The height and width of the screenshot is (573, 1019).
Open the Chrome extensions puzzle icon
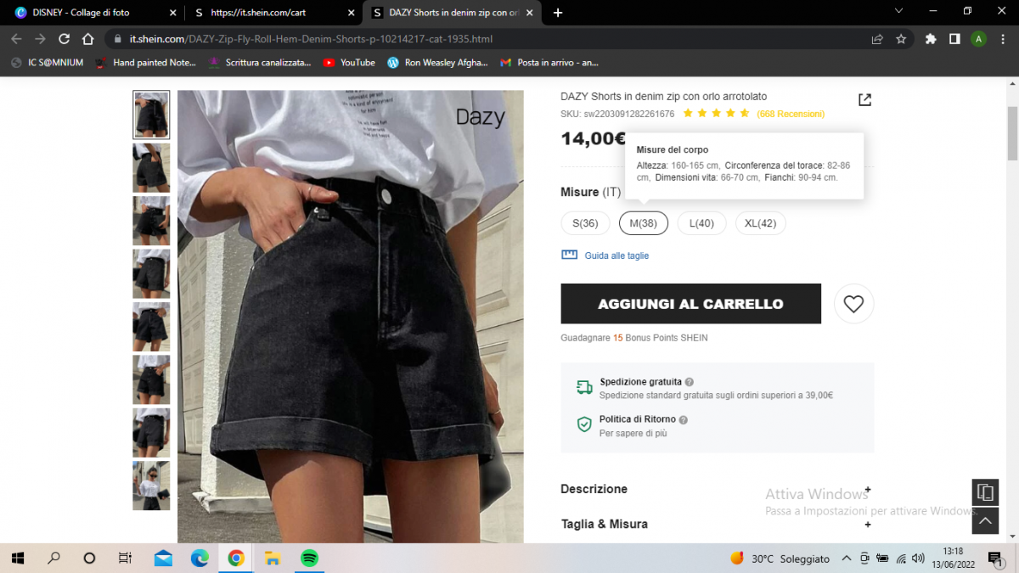click(x=931, y=39)
